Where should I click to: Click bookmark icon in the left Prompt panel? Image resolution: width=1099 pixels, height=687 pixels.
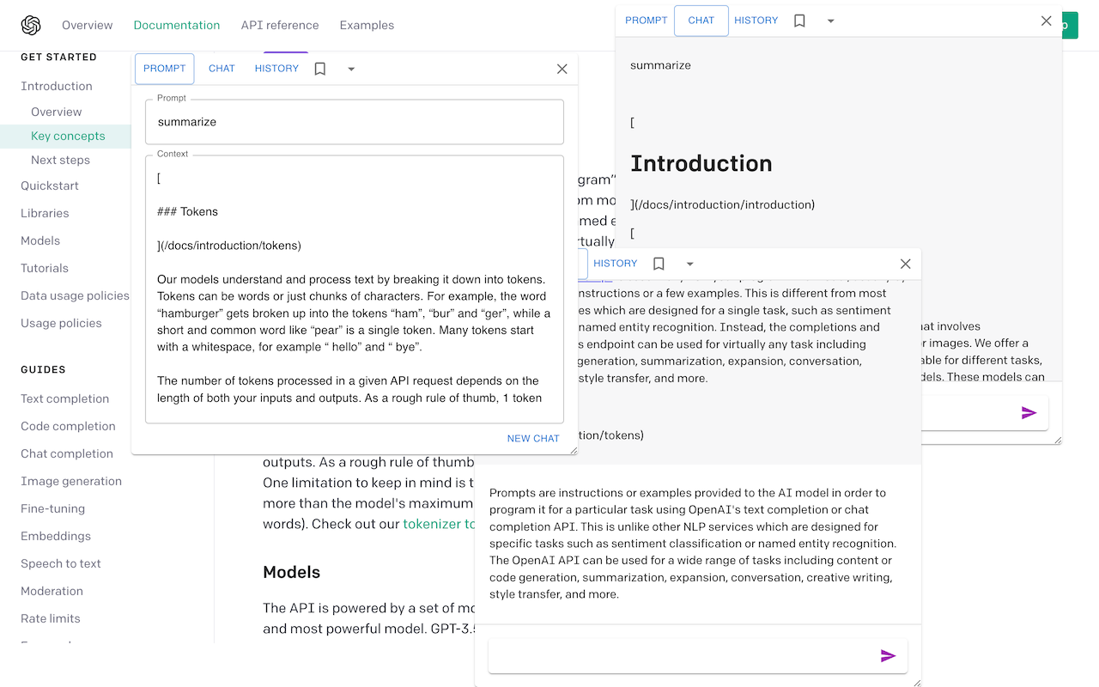point(320,69)
